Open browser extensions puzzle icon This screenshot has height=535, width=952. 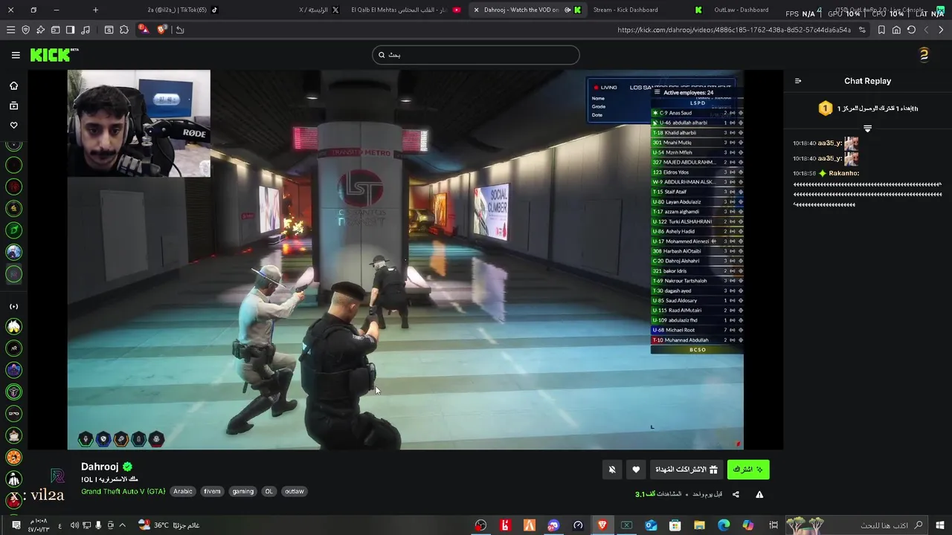pyautogui.click(x=124, y=30)
